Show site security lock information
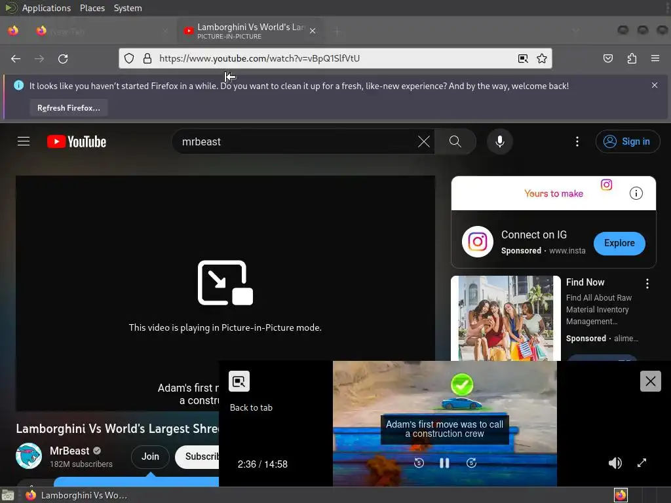Screen dimensions: 671x503 click(x=147, y=58)
